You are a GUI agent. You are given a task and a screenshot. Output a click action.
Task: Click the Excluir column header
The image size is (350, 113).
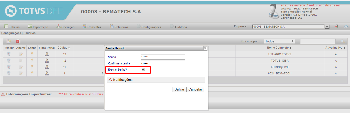pos(9,48)
